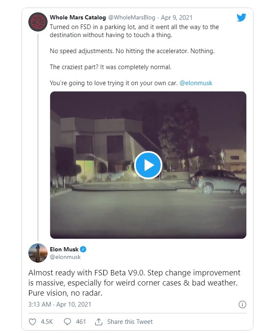Click the share upload arrow icon
The height and width of the screenshot is (334, 272).
click(x=99, y=322)
